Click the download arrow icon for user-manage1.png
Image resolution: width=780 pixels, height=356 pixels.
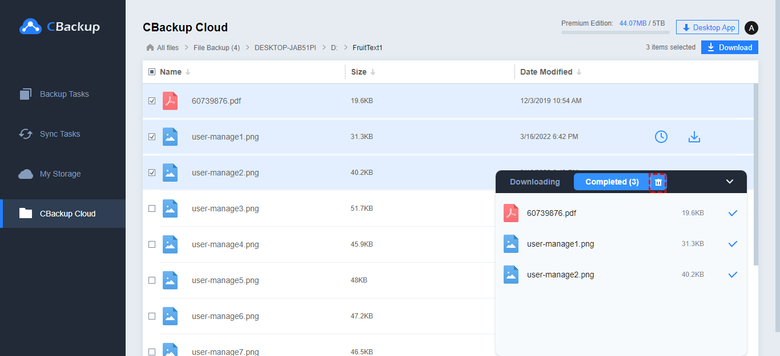pyautogui.click(x=694, y=137)
